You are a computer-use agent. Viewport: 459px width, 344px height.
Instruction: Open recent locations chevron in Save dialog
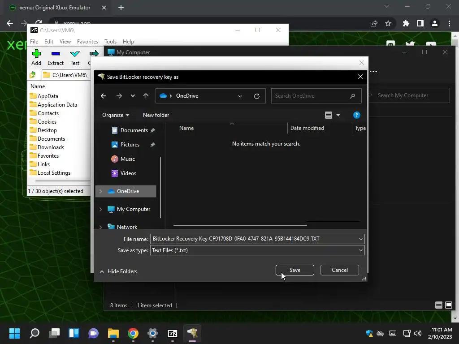tap(133, 96)
